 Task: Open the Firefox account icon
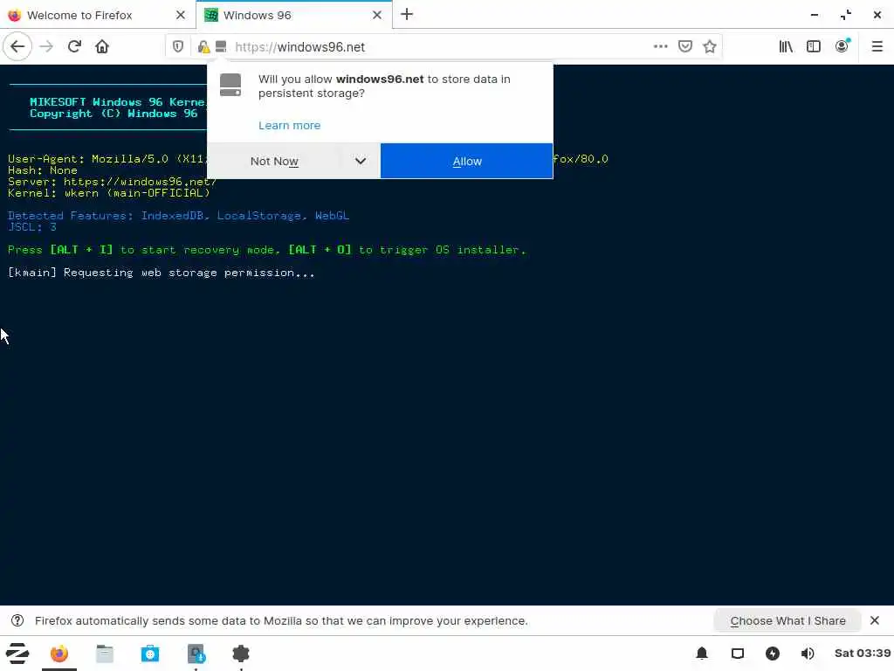coord(842,47)
